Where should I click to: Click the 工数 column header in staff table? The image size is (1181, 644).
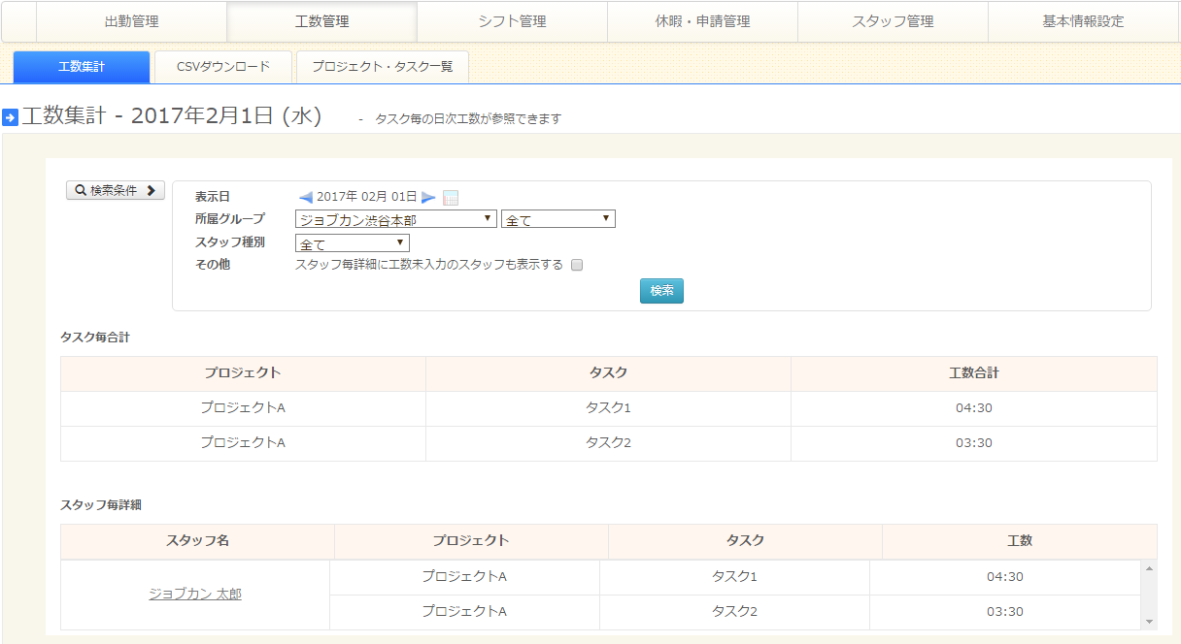(x=1020, y=541)
